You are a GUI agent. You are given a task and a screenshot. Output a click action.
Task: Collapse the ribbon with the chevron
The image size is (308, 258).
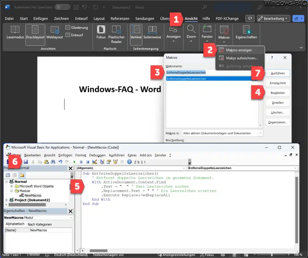click(301, 48)
